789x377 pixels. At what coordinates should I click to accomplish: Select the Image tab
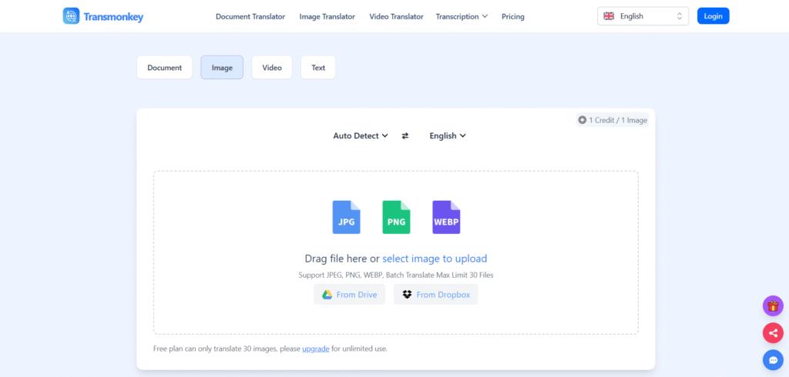[x=222, y=68]
